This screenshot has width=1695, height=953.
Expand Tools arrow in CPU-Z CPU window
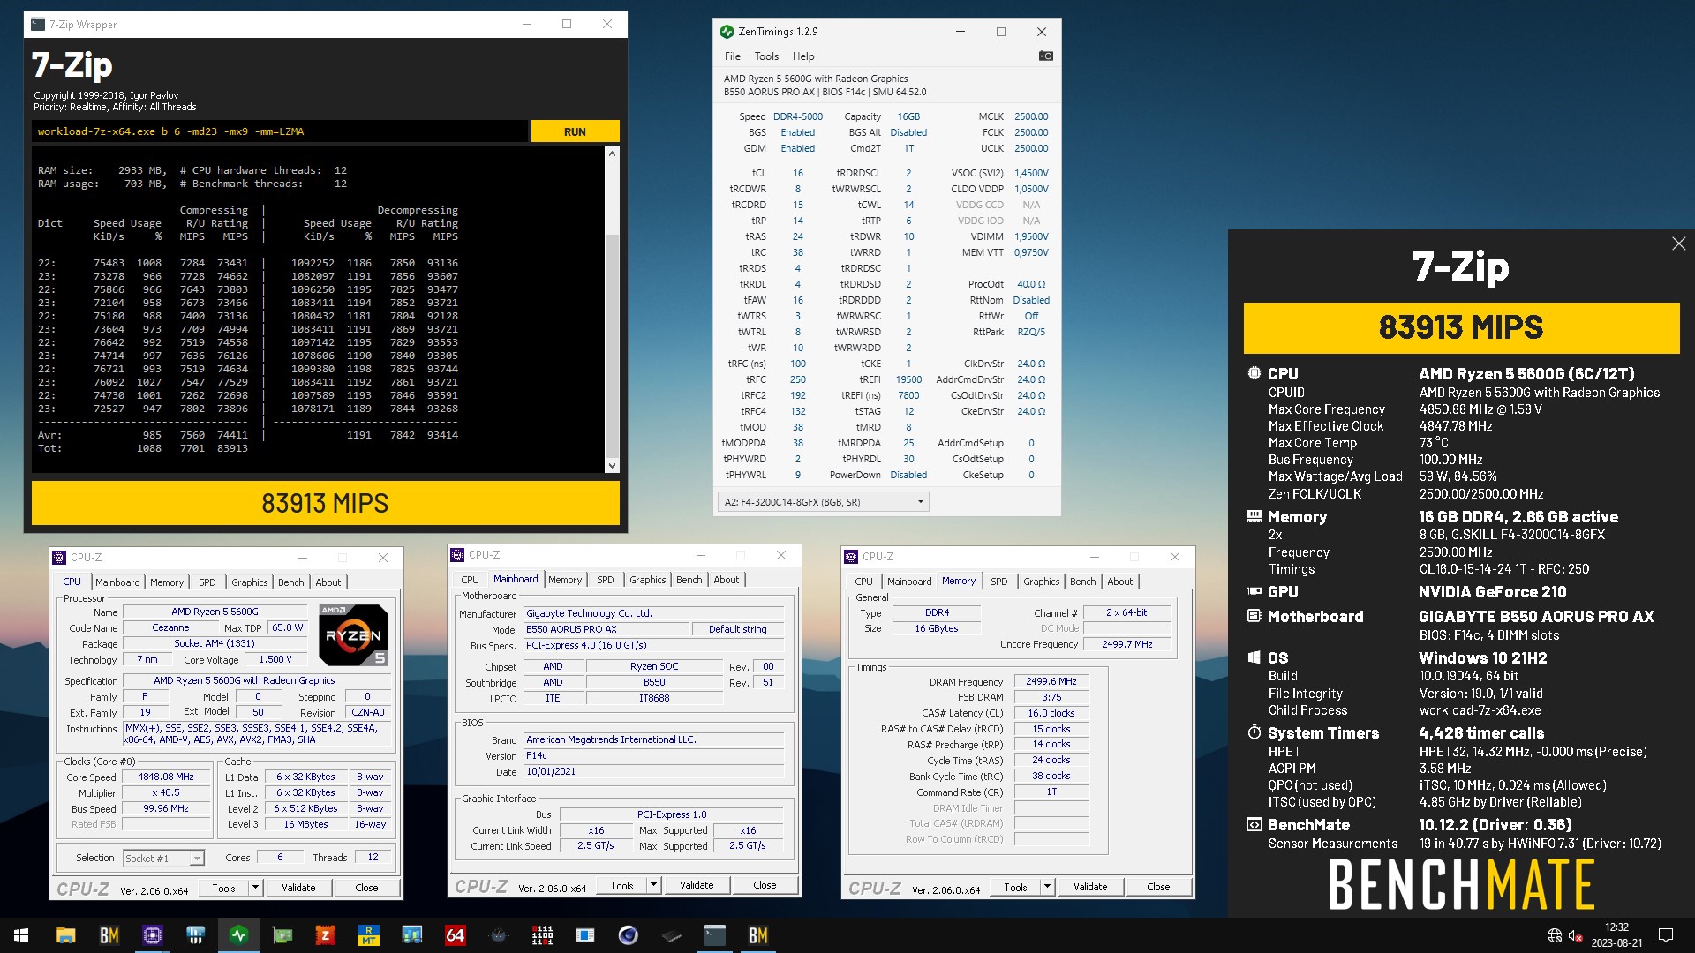tap(256, 888)
